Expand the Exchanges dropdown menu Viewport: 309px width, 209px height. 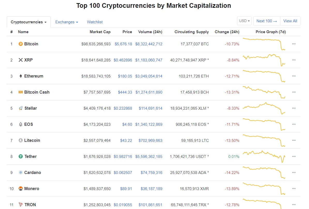pos(66,22)
